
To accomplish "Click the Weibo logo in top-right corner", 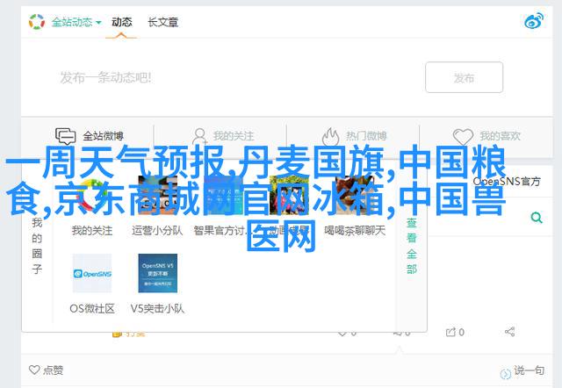I will click(x=533, y=21).
